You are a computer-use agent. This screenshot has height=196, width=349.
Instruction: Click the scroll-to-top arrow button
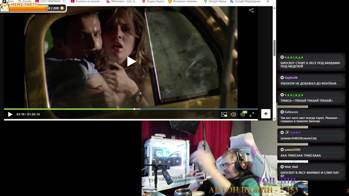tap(266, 114)
